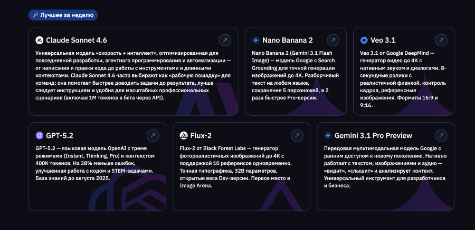Click the GPT-5.2 description text
This screenshot has width=475, height=230.
96,164
